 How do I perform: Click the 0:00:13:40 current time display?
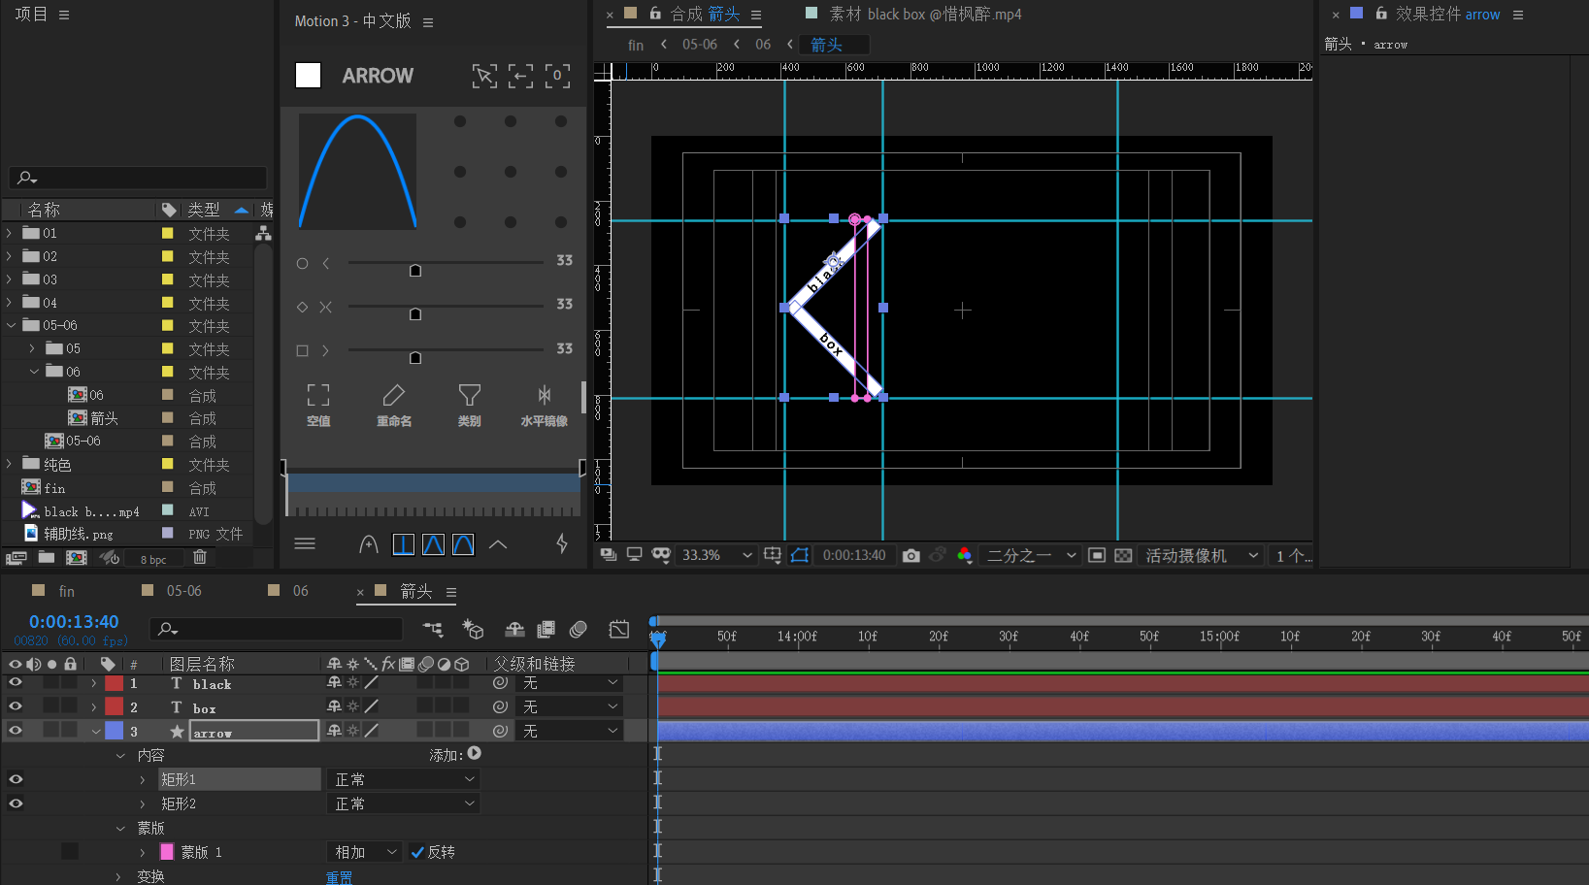74,622
